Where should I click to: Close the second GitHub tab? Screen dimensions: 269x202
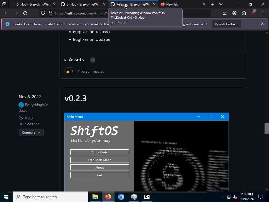[x=104, y=4]
